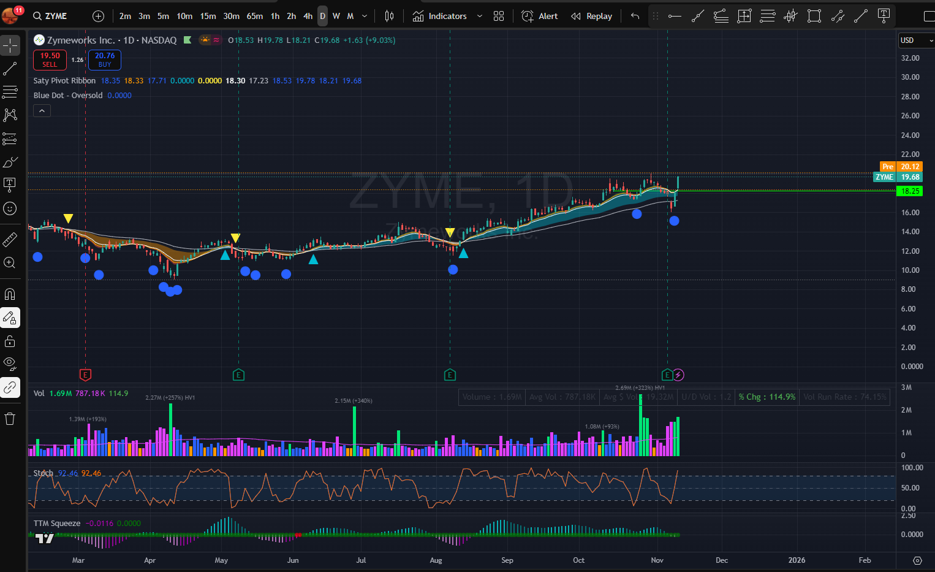Expand the interval list dropdown chevron
The height and width of the screenshot is (572, 935).
[x=365, y=16]
